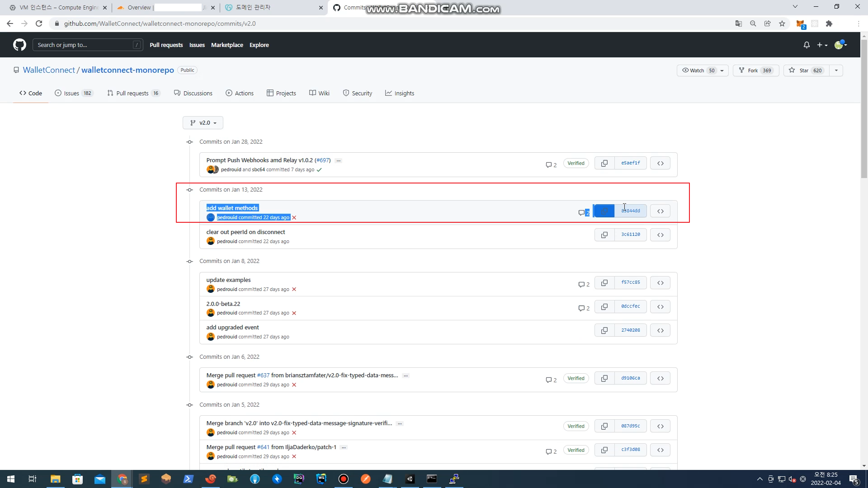
Task: Open notifications bell icon
Action: click(x=807, y=45)
